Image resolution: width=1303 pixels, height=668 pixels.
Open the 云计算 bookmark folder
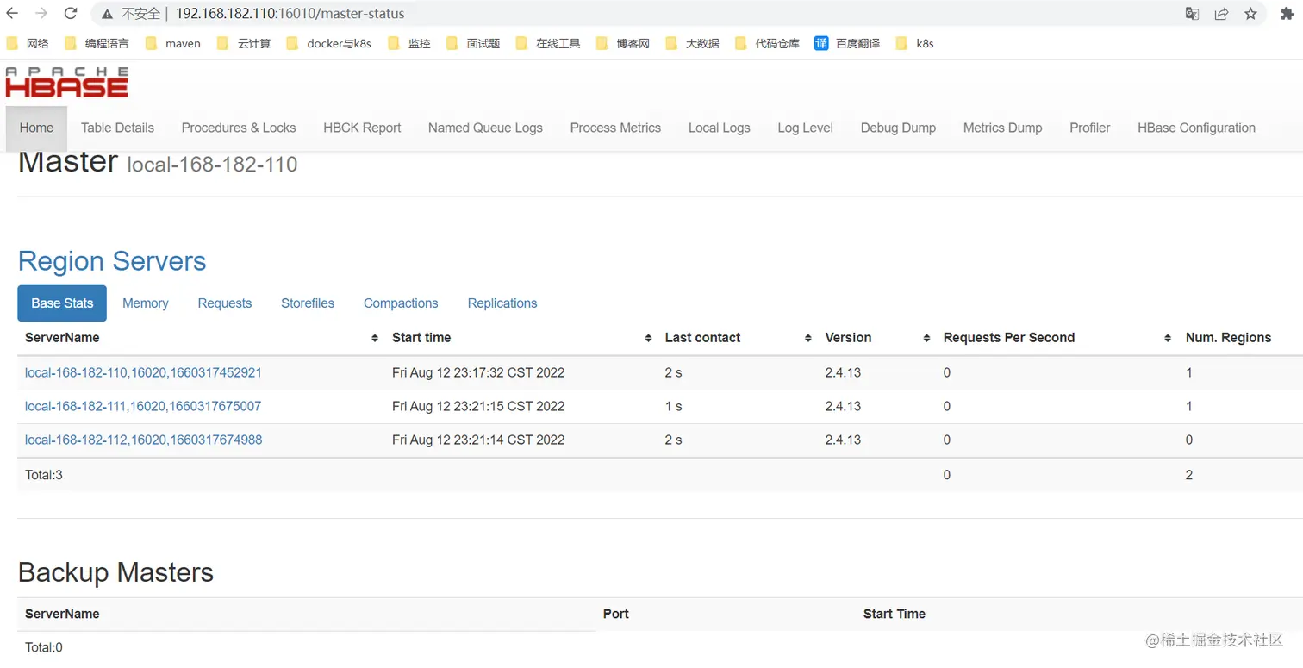244,43
